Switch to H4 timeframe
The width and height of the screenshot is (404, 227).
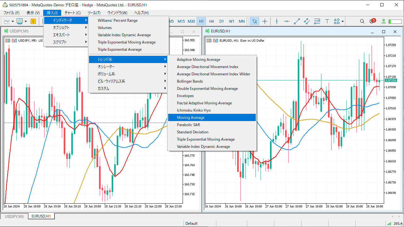[x=211, y=21]
